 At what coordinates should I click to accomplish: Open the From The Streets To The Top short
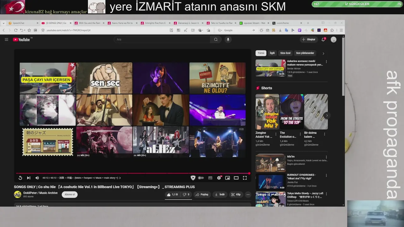tap(292, 112)
